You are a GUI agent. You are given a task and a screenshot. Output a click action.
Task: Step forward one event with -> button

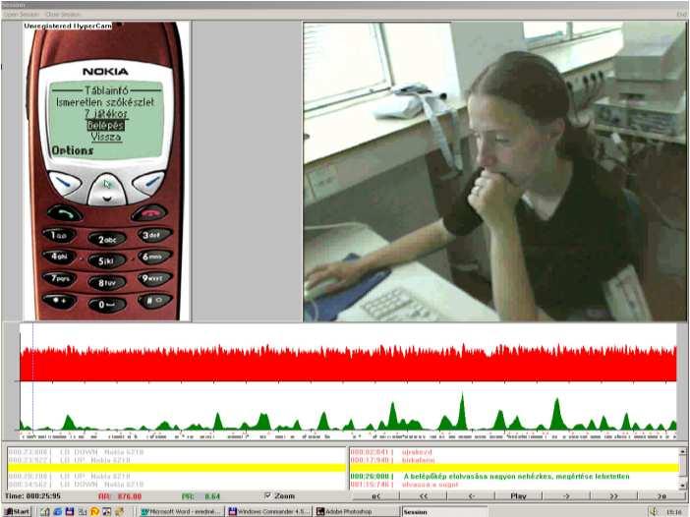click(x=566, y=496)
